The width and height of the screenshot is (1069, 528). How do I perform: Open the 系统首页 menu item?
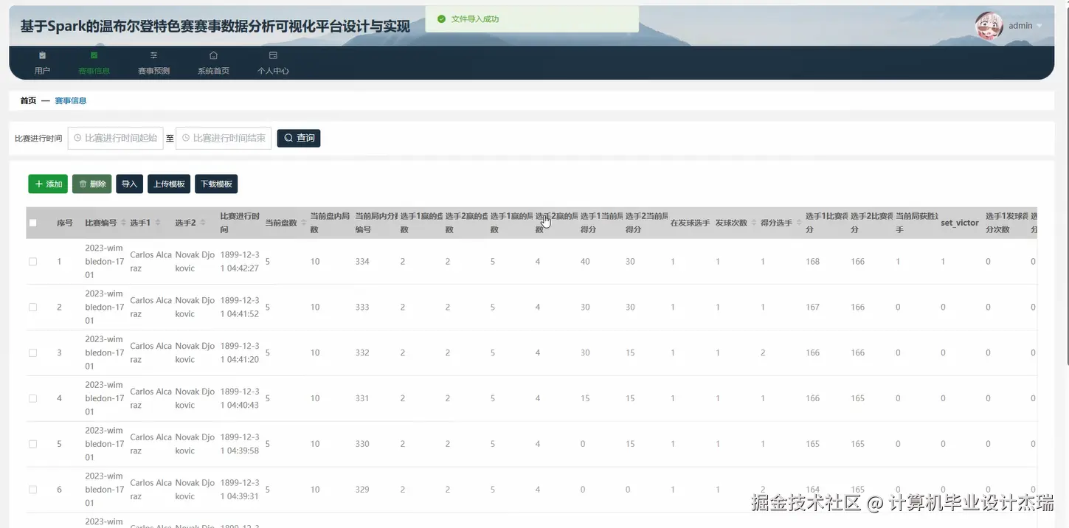click(213, 63)
